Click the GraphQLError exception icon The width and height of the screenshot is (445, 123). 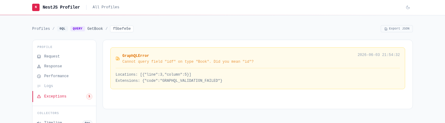point(118,58)
